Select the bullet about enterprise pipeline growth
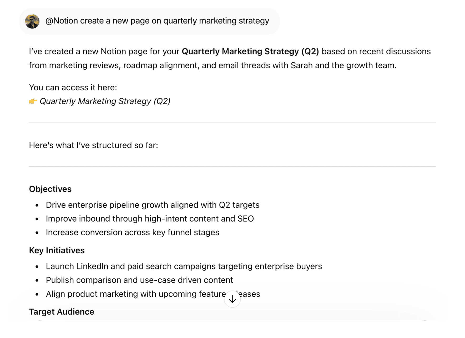This screenshot has width=465, height=338. [153, 205]
